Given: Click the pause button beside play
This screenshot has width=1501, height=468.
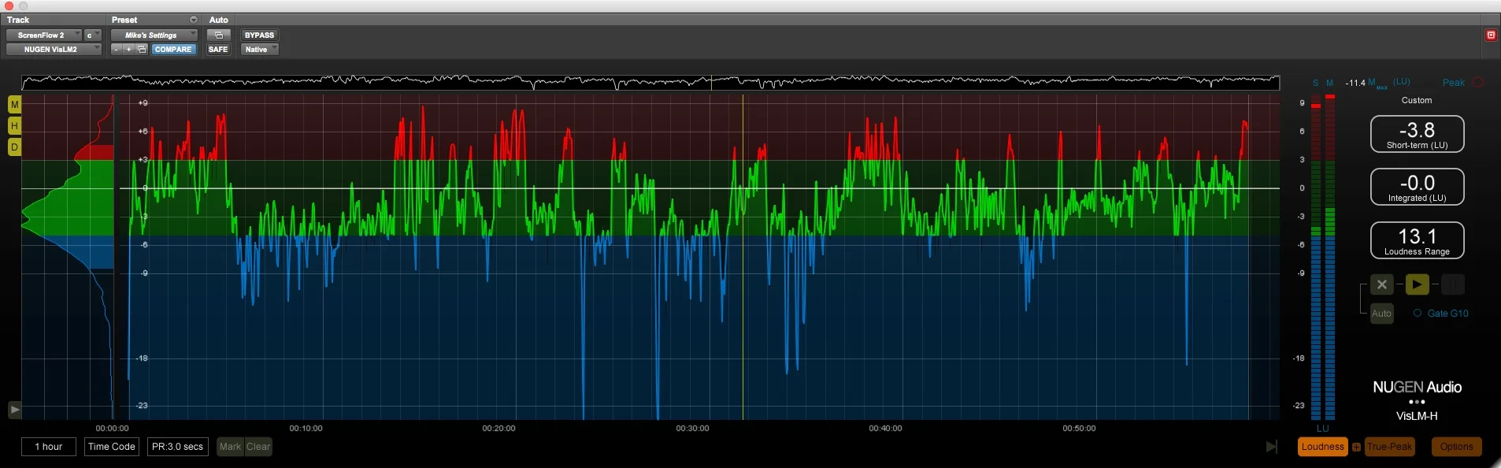Looking at the screenshot, I should pos(1452,284).
